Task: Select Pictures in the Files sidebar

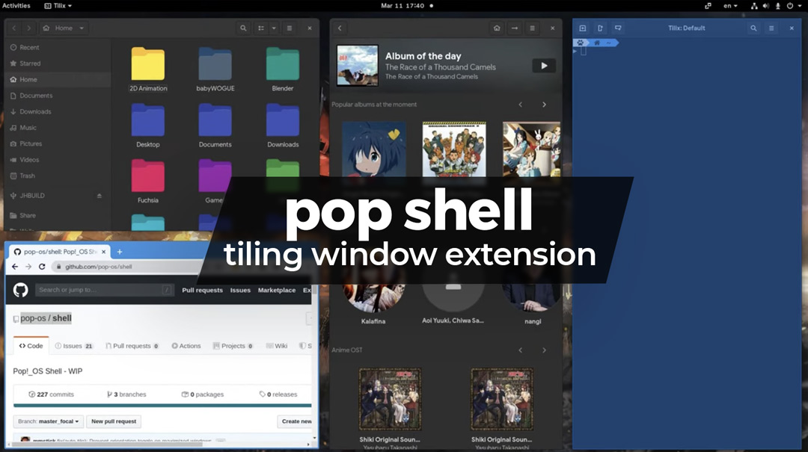Action: pyautogui.click(x=57, y=143)
